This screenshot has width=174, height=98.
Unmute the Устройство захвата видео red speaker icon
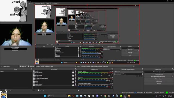pos(109,87)
